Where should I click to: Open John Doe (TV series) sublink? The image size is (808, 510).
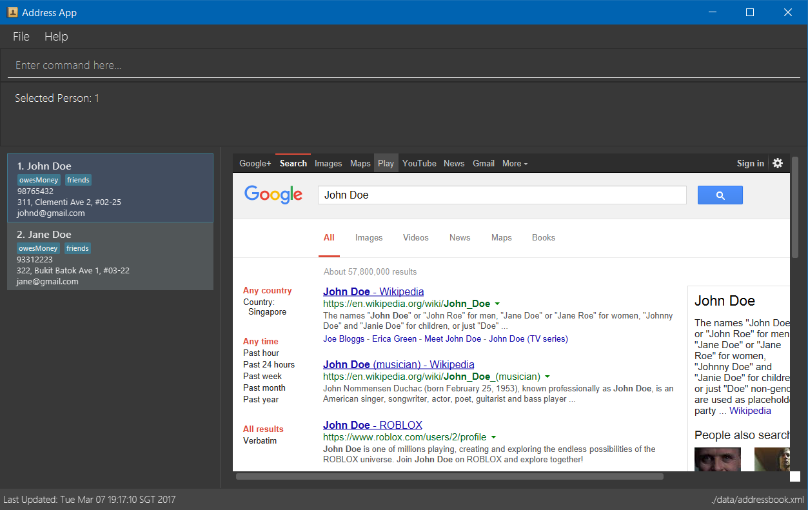(528, 339)
